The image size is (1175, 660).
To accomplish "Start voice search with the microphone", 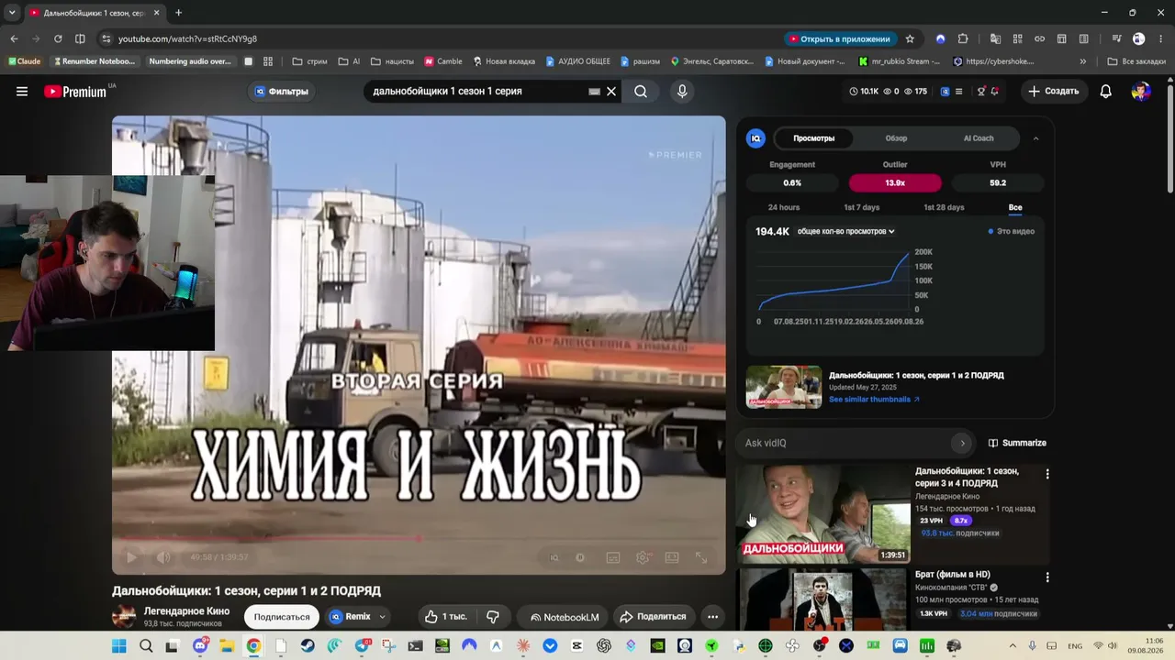I will coord(682,92).
